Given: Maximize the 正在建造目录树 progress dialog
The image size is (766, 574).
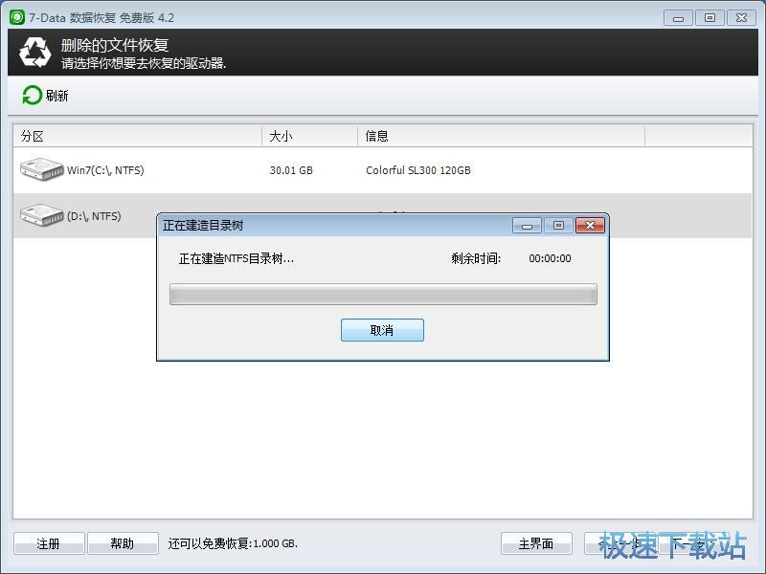Looking at the screenshot, I should 559,225.
